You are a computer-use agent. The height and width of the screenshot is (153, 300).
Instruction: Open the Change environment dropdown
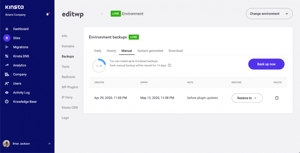[269, 14]
